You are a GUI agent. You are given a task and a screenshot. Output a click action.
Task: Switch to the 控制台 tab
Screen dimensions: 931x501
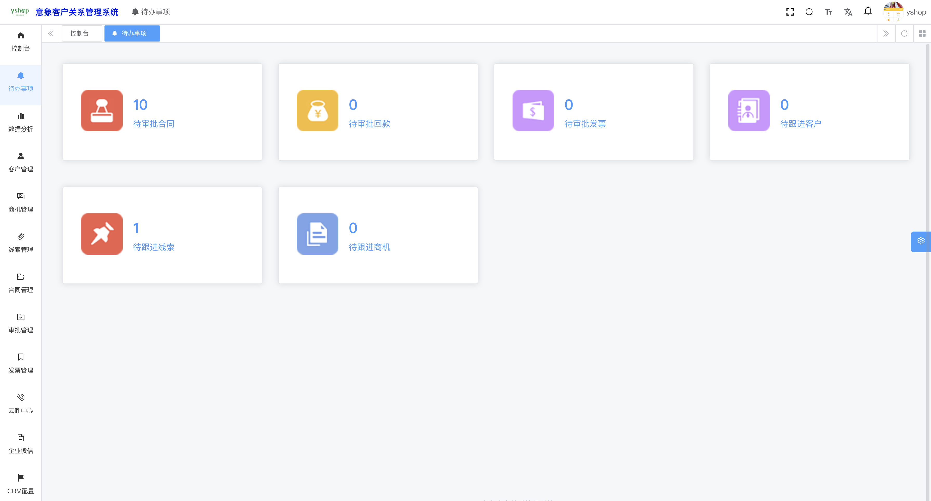(x=80, y=33)
